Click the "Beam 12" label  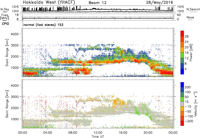click(97, 3)
